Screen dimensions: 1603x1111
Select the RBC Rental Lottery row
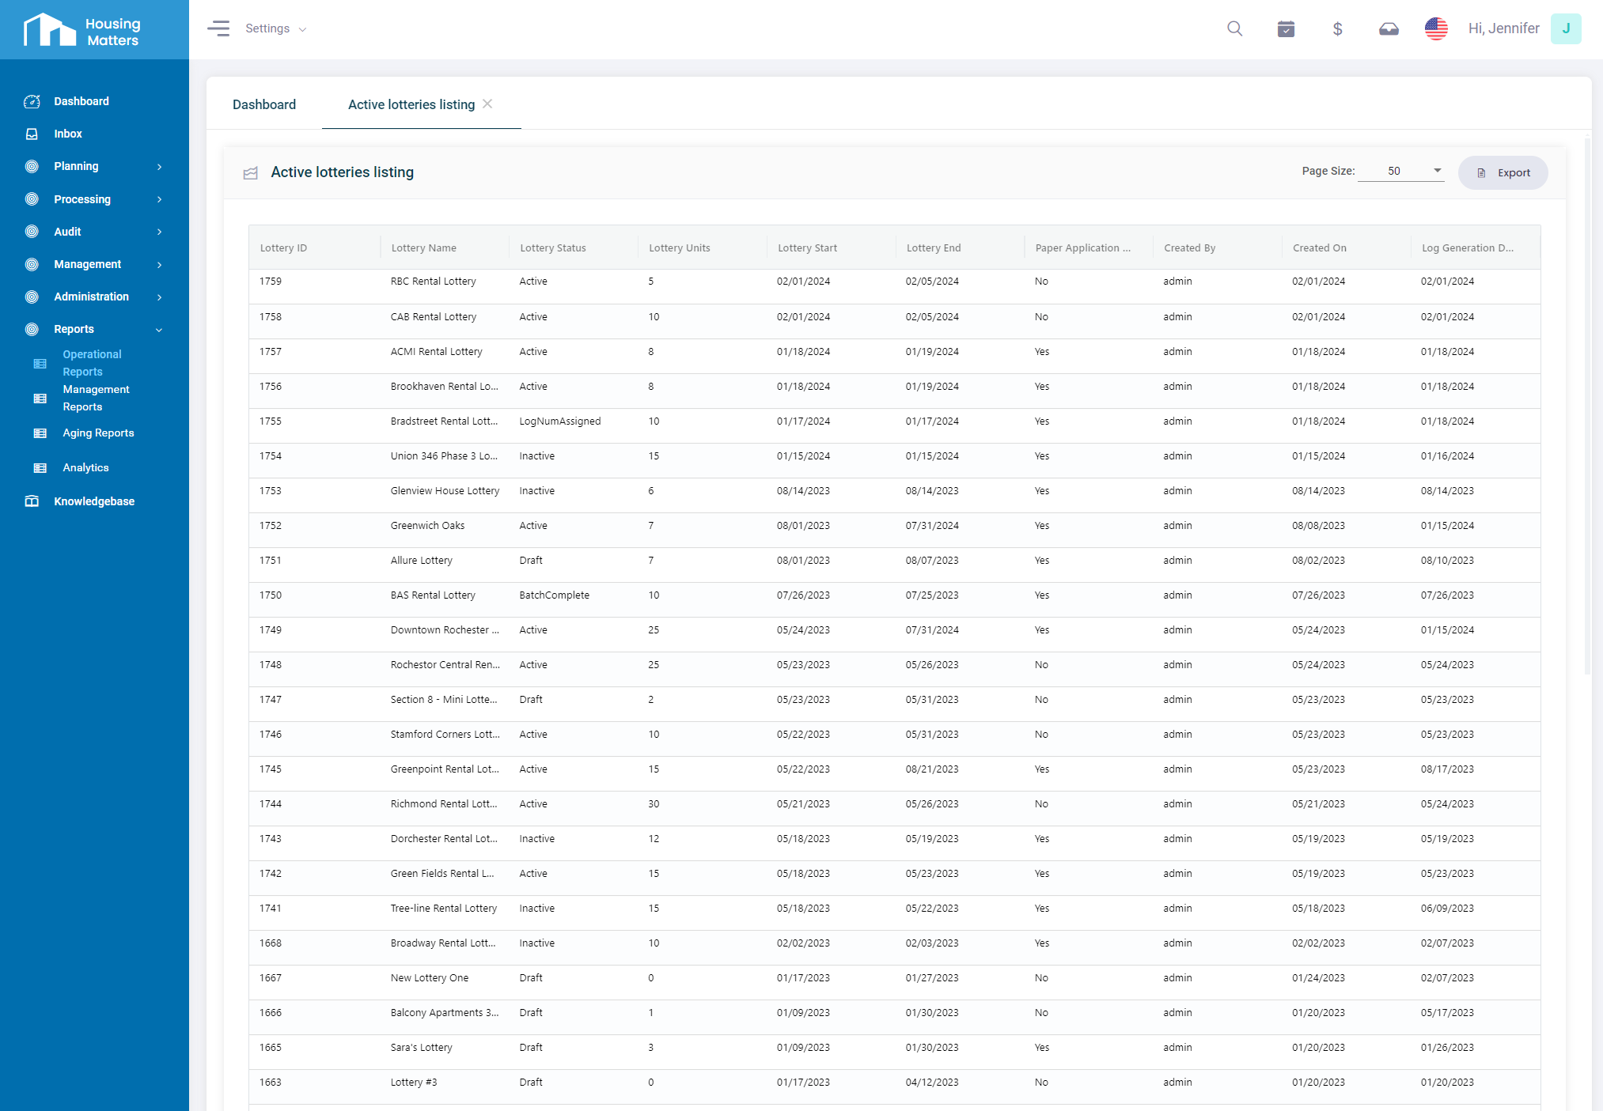tap(433, 282)
